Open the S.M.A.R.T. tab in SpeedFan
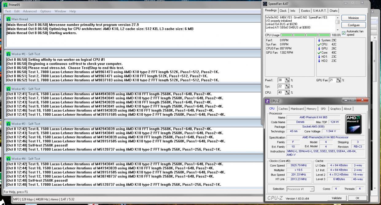Screen dimensions: 381x205 point(320,11)
